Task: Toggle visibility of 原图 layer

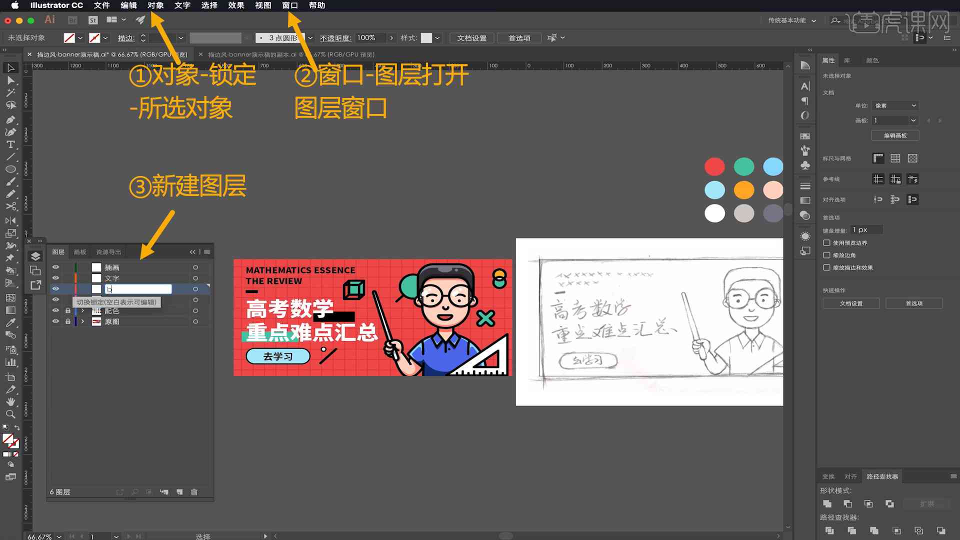Action: pos(56,322)
